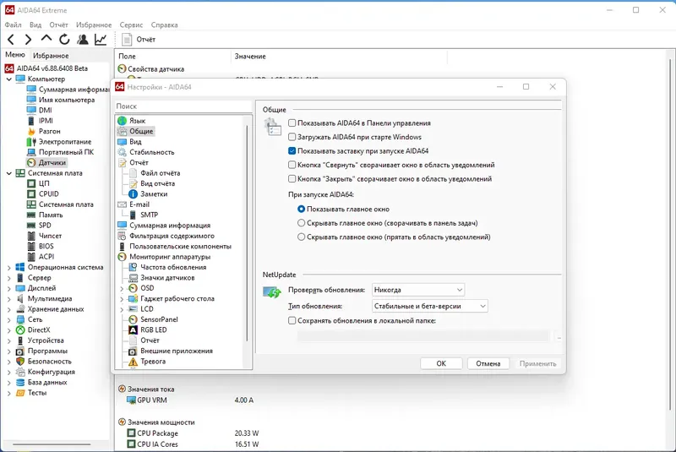Select CPUID in main tree
Screen dimensions: 676x452
48,194
